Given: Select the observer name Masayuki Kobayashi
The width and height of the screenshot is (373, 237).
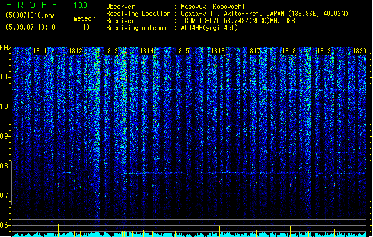Looking at the screenshot, I should pos(213,7).
